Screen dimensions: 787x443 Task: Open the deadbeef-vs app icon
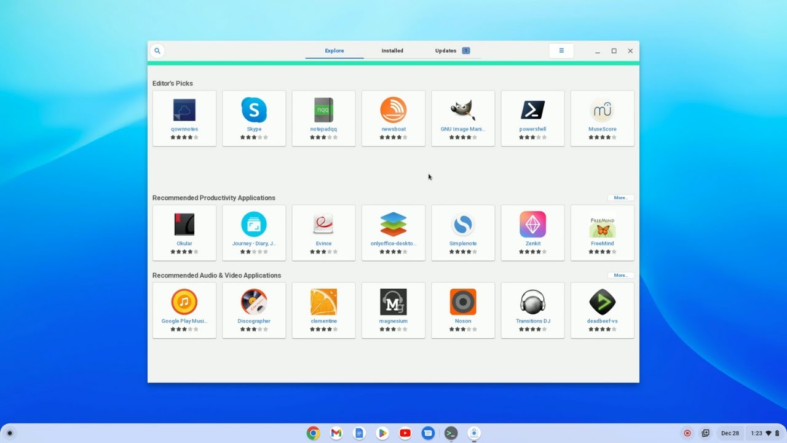(603, 302)
